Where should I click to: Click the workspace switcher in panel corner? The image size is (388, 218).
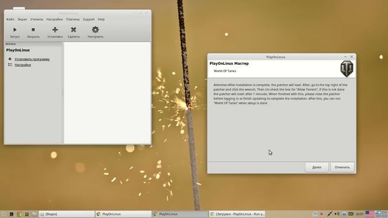[x=381, y=214]
